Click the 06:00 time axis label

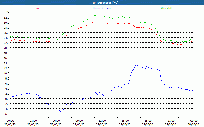[x=56, y=121]
